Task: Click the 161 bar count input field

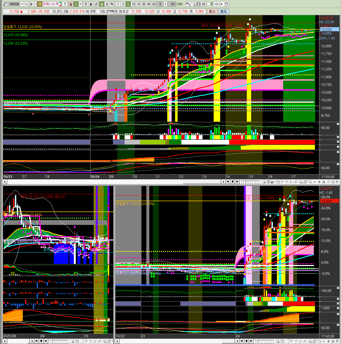Action: coord(172,4)
